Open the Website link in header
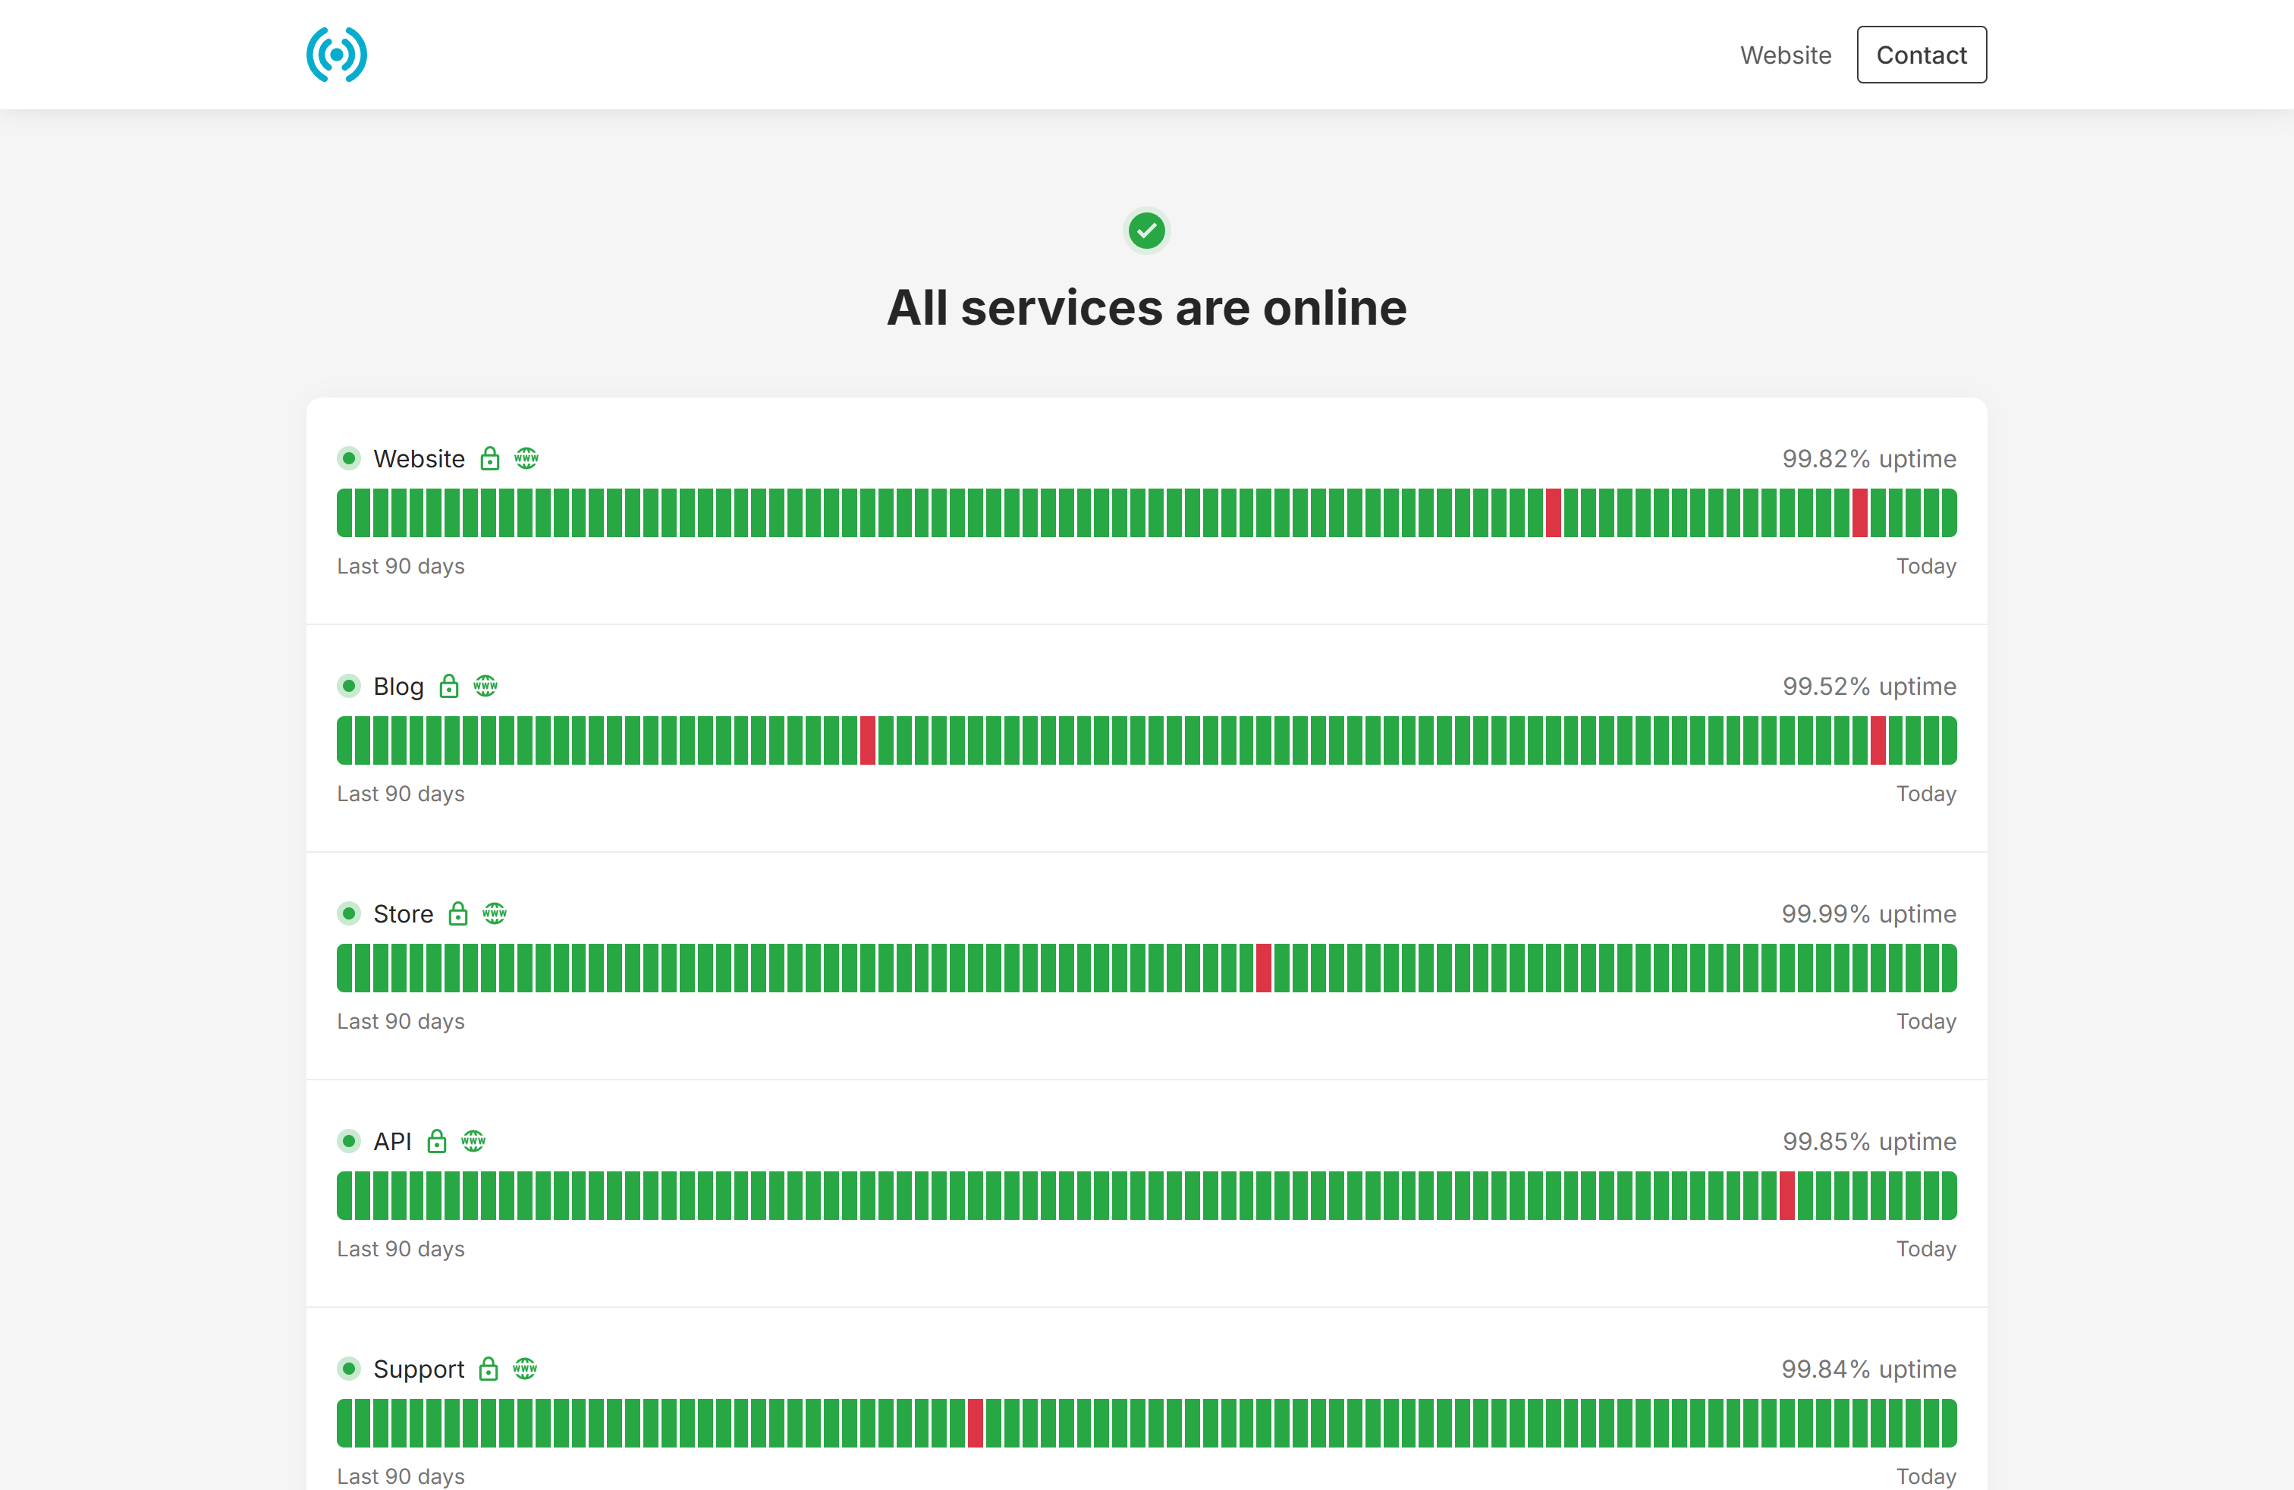 coord(1785,55)
